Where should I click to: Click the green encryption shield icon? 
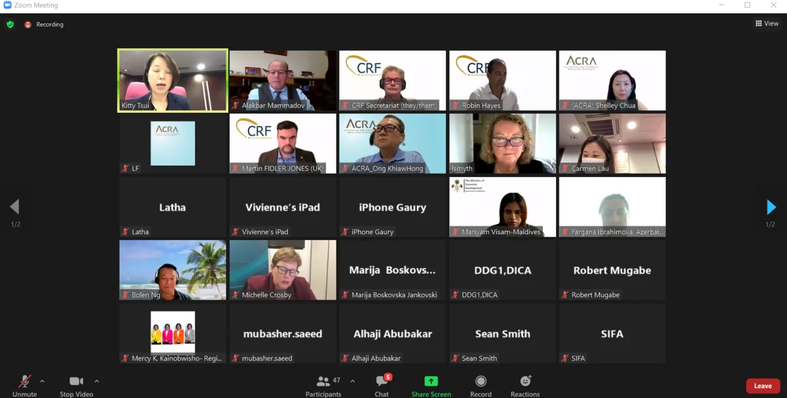click(x=10, y=24)
